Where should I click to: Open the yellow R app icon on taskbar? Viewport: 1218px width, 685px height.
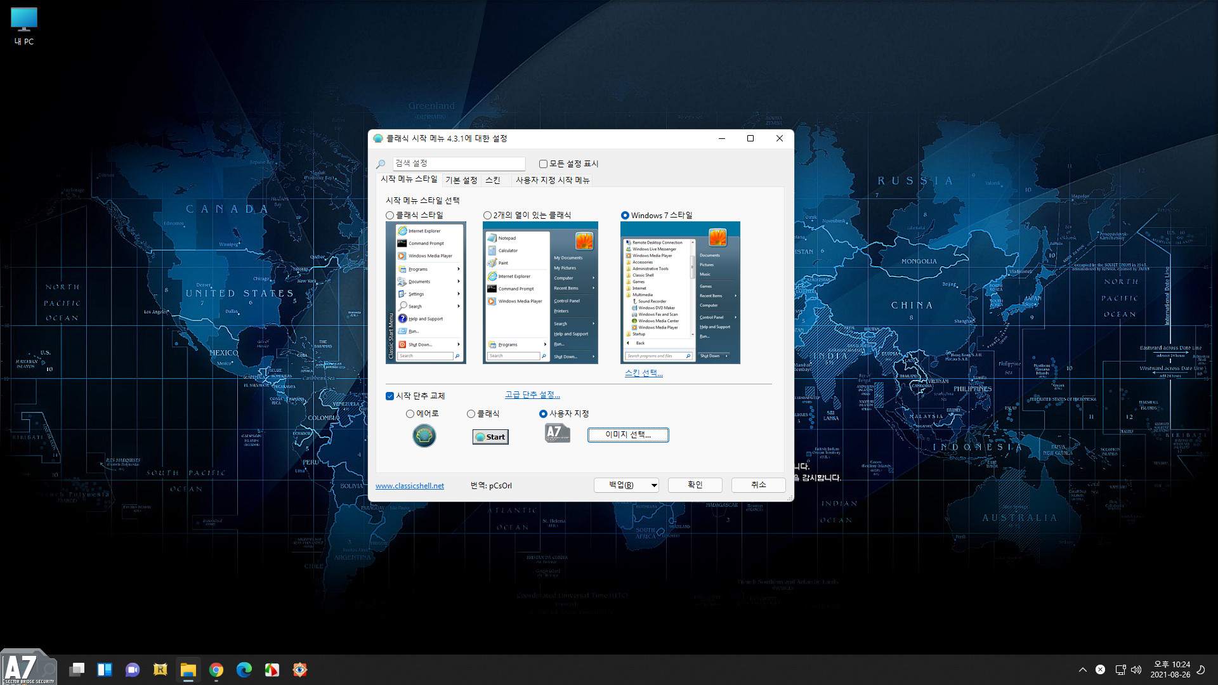point(160,670)
